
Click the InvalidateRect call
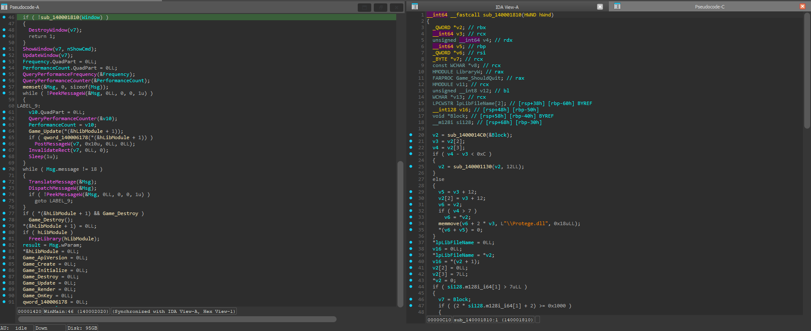(x=49, y=150)
